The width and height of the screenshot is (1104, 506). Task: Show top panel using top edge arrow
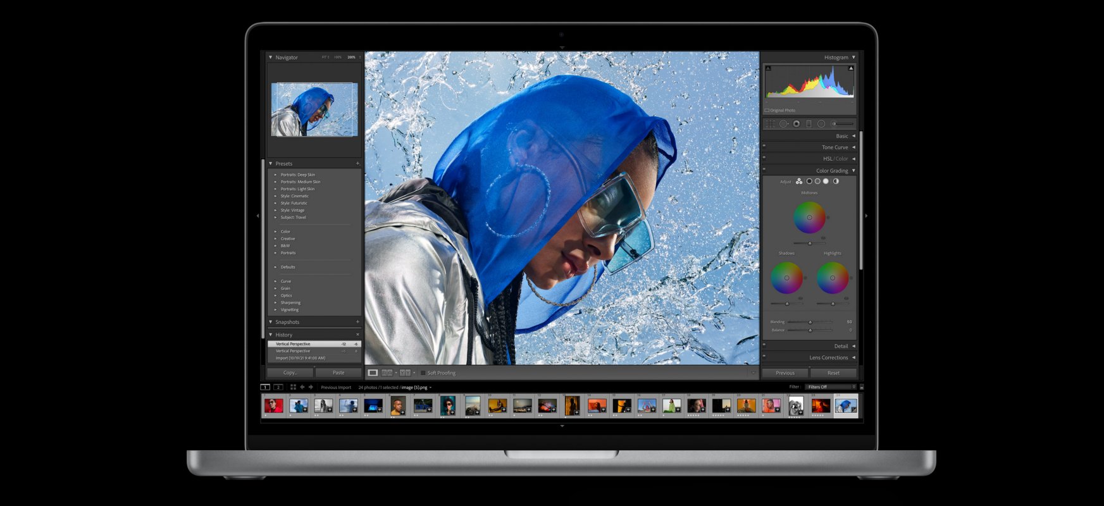tap(562, 47)
